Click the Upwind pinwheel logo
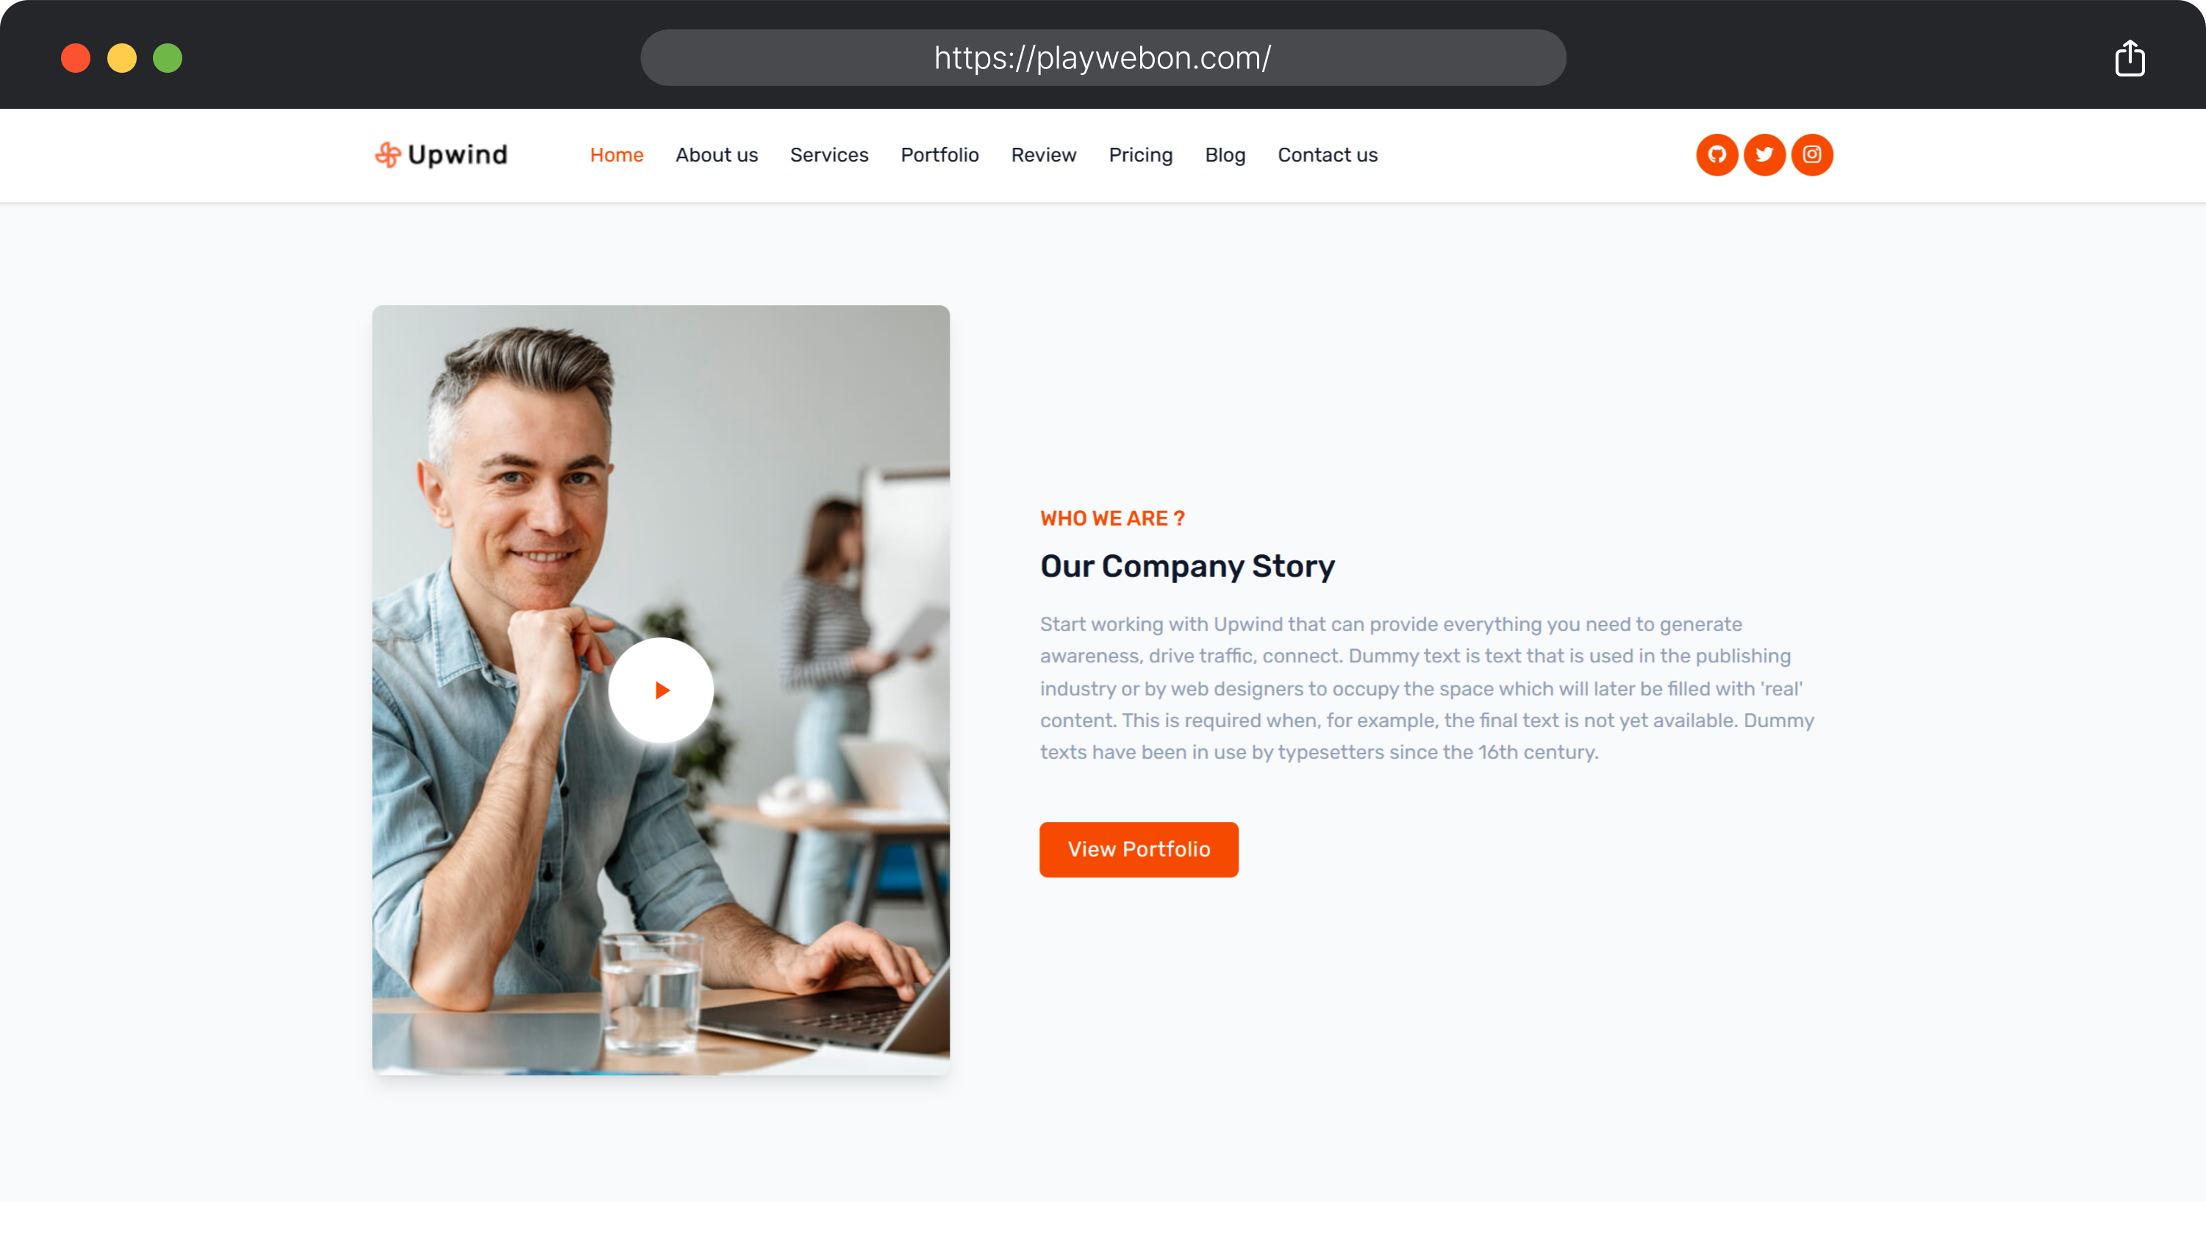 pos(387,155)
